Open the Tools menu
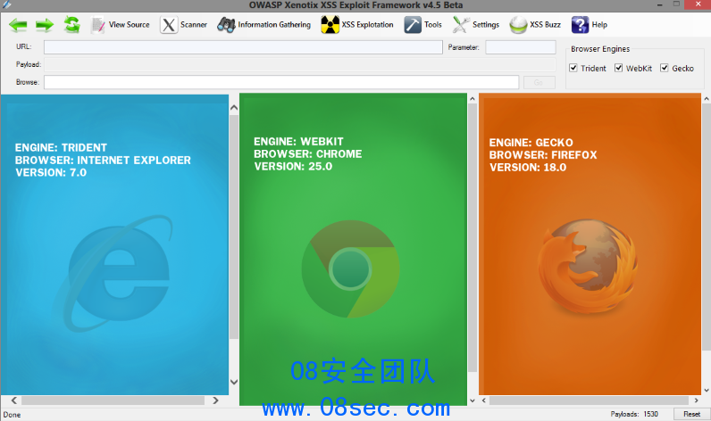 (433, 25)
